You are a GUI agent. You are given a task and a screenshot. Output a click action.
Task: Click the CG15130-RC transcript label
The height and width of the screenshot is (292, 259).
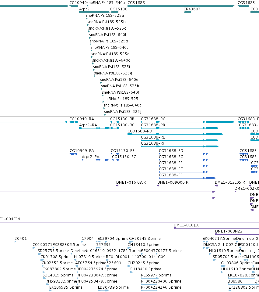click(122, 125)
